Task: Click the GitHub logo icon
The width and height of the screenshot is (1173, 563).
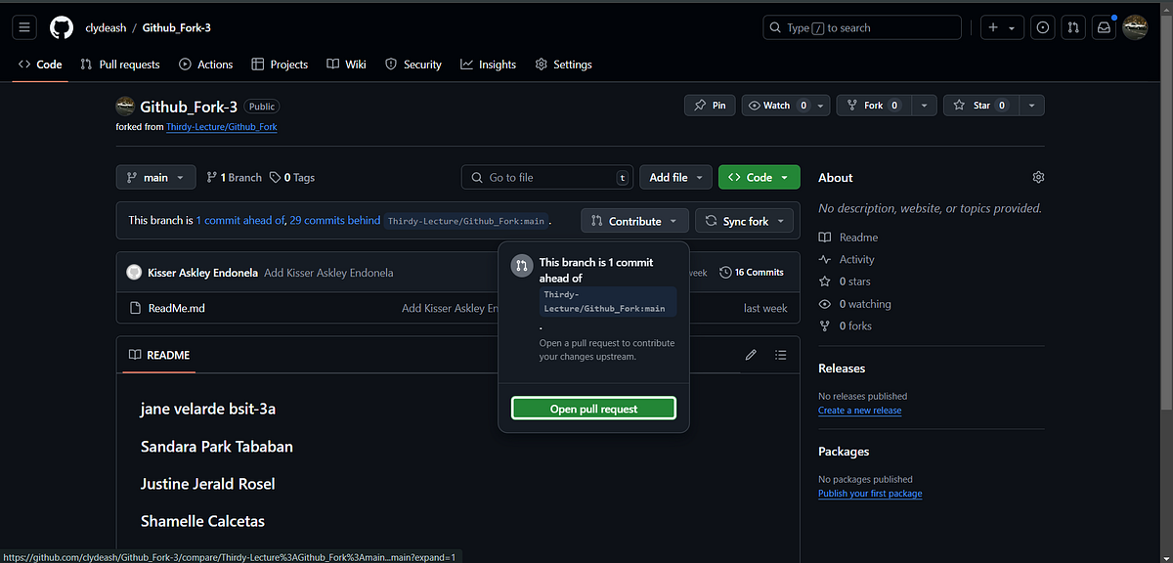Action: 62,27
